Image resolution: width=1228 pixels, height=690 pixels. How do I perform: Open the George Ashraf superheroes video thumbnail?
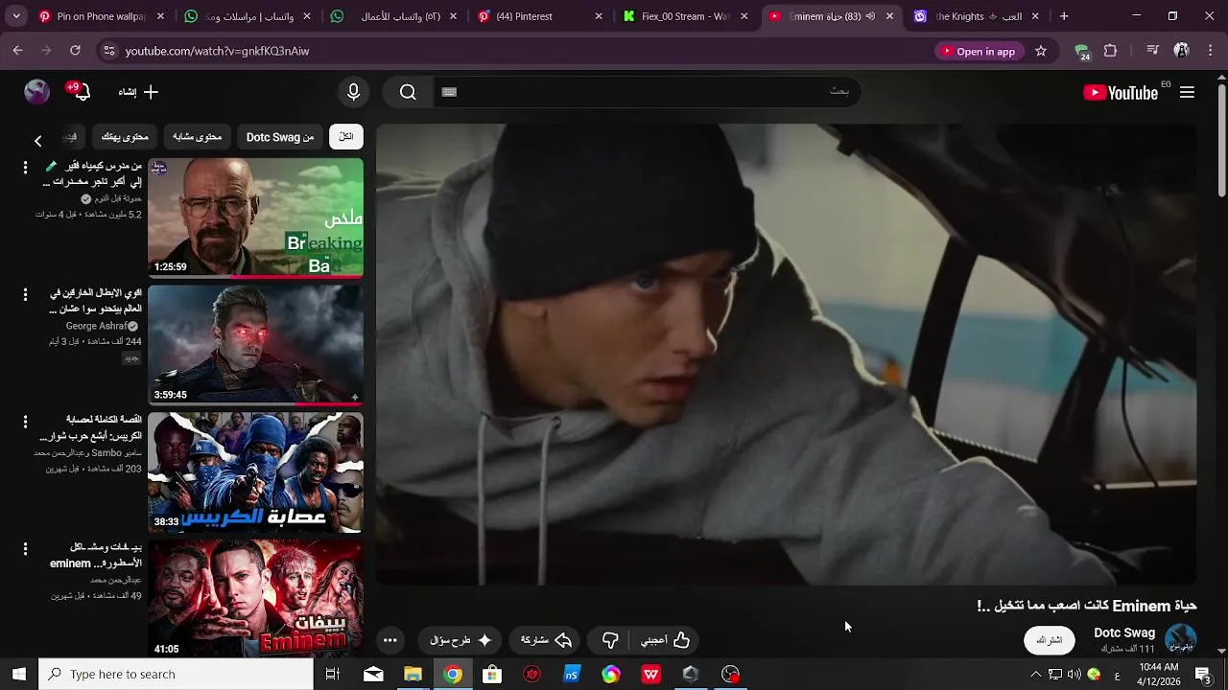coord(255,345)
